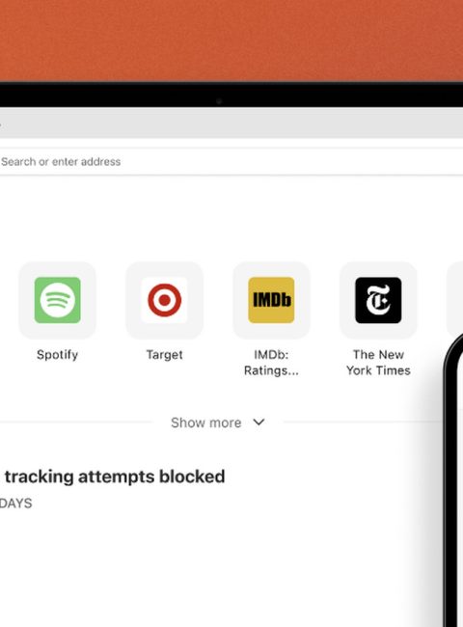Select the Target text label
The image size is (463, 627).
click(164, 355)
